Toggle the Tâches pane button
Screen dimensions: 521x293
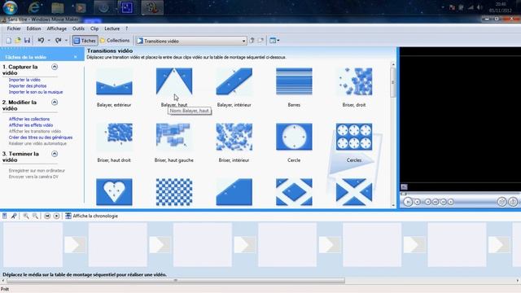[x=85, y=41]
